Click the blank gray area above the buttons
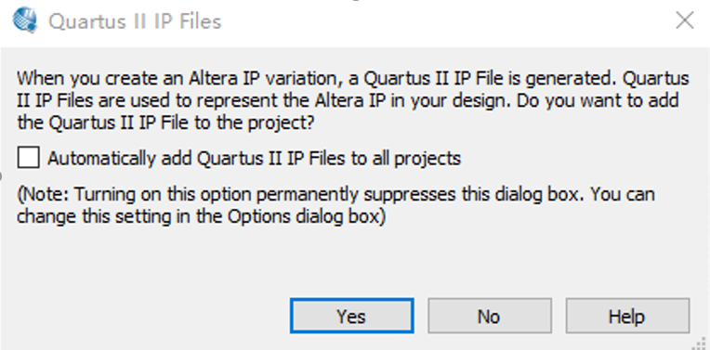Image resolution: width=710 pixels, height=350 pixels. [x=353, y=260]
